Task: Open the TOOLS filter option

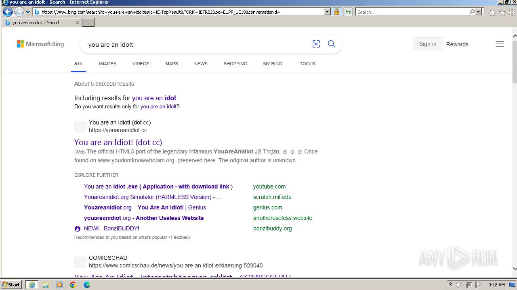Action: (x=307, y=64)
